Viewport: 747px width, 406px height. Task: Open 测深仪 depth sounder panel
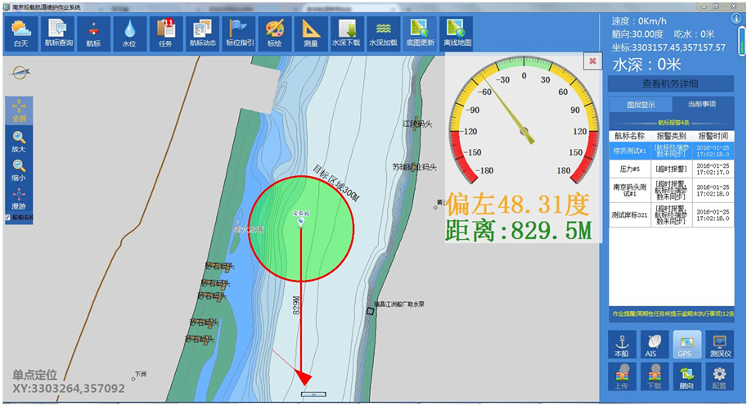pyautogui.click(x=719, y=344)
